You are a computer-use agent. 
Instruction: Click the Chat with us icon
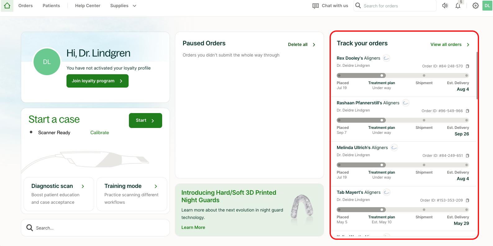[316, 6]
